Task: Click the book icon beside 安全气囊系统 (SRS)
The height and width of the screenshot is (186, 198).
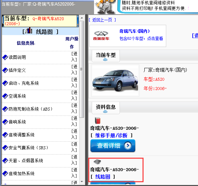Action: coord(5,148)
